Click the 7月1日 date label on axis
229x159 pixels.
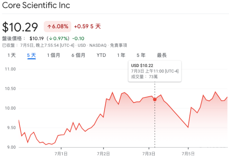click(61, 154)
